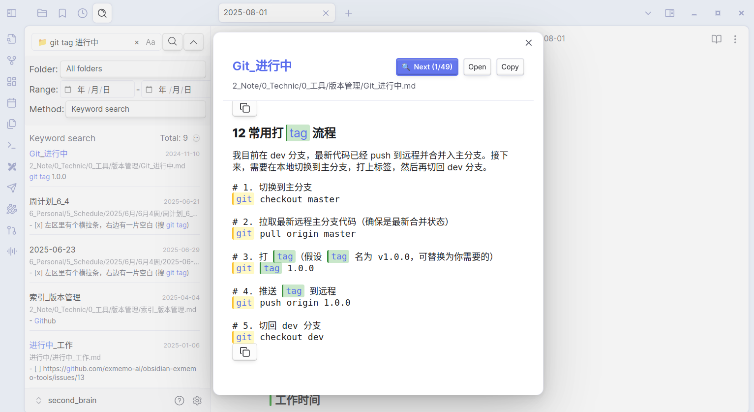
Task: Click the Copy button in modal
Action: click(510, 67)
